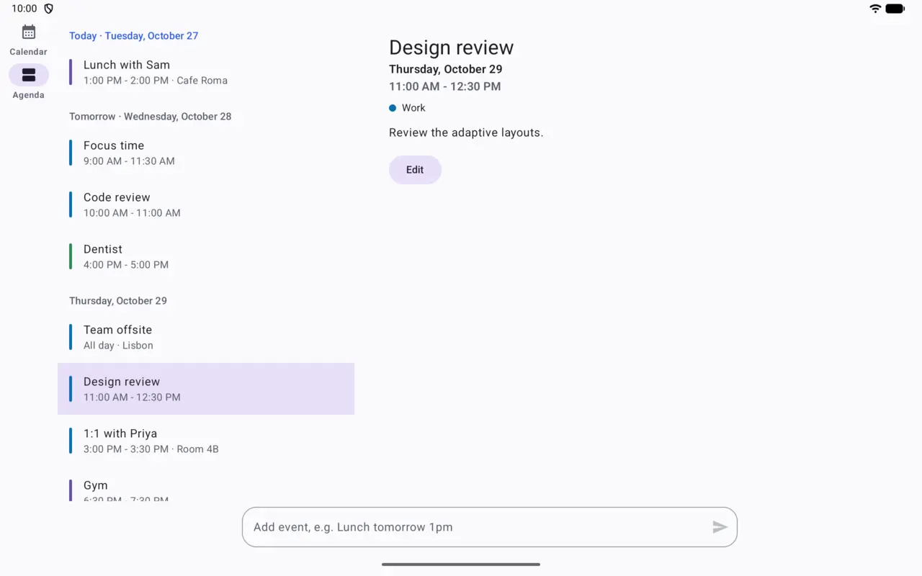The image size is (922, 576).
Task: Select the Dentist appointment
Action: [206, 256]
